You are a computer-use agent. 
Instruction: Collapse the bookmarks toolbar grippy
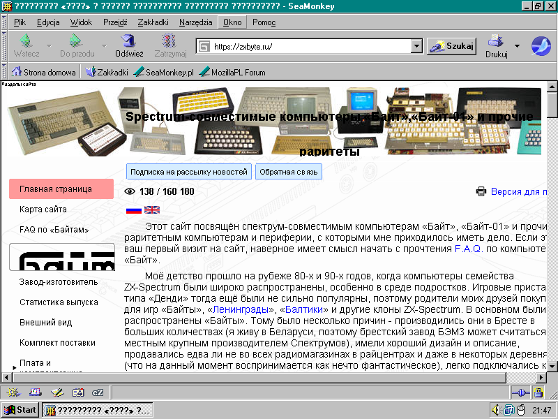point(4,72)
